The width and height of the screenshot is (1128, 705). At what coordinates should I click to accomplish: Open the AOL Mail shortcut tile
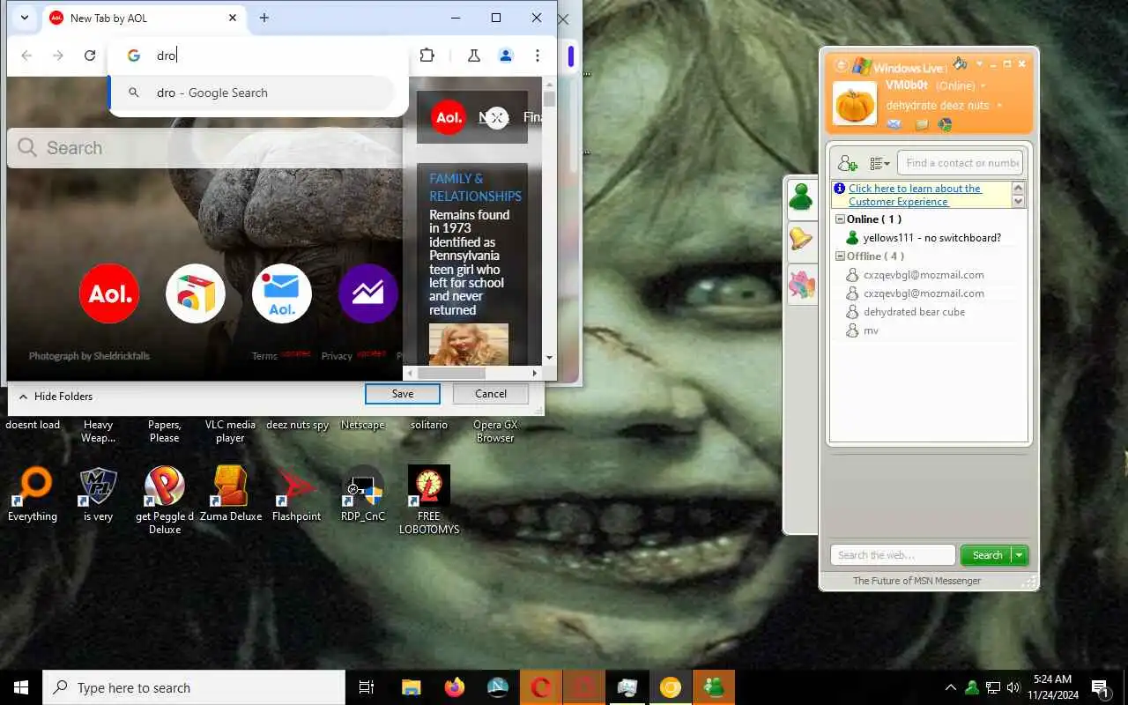pos(282,293)
